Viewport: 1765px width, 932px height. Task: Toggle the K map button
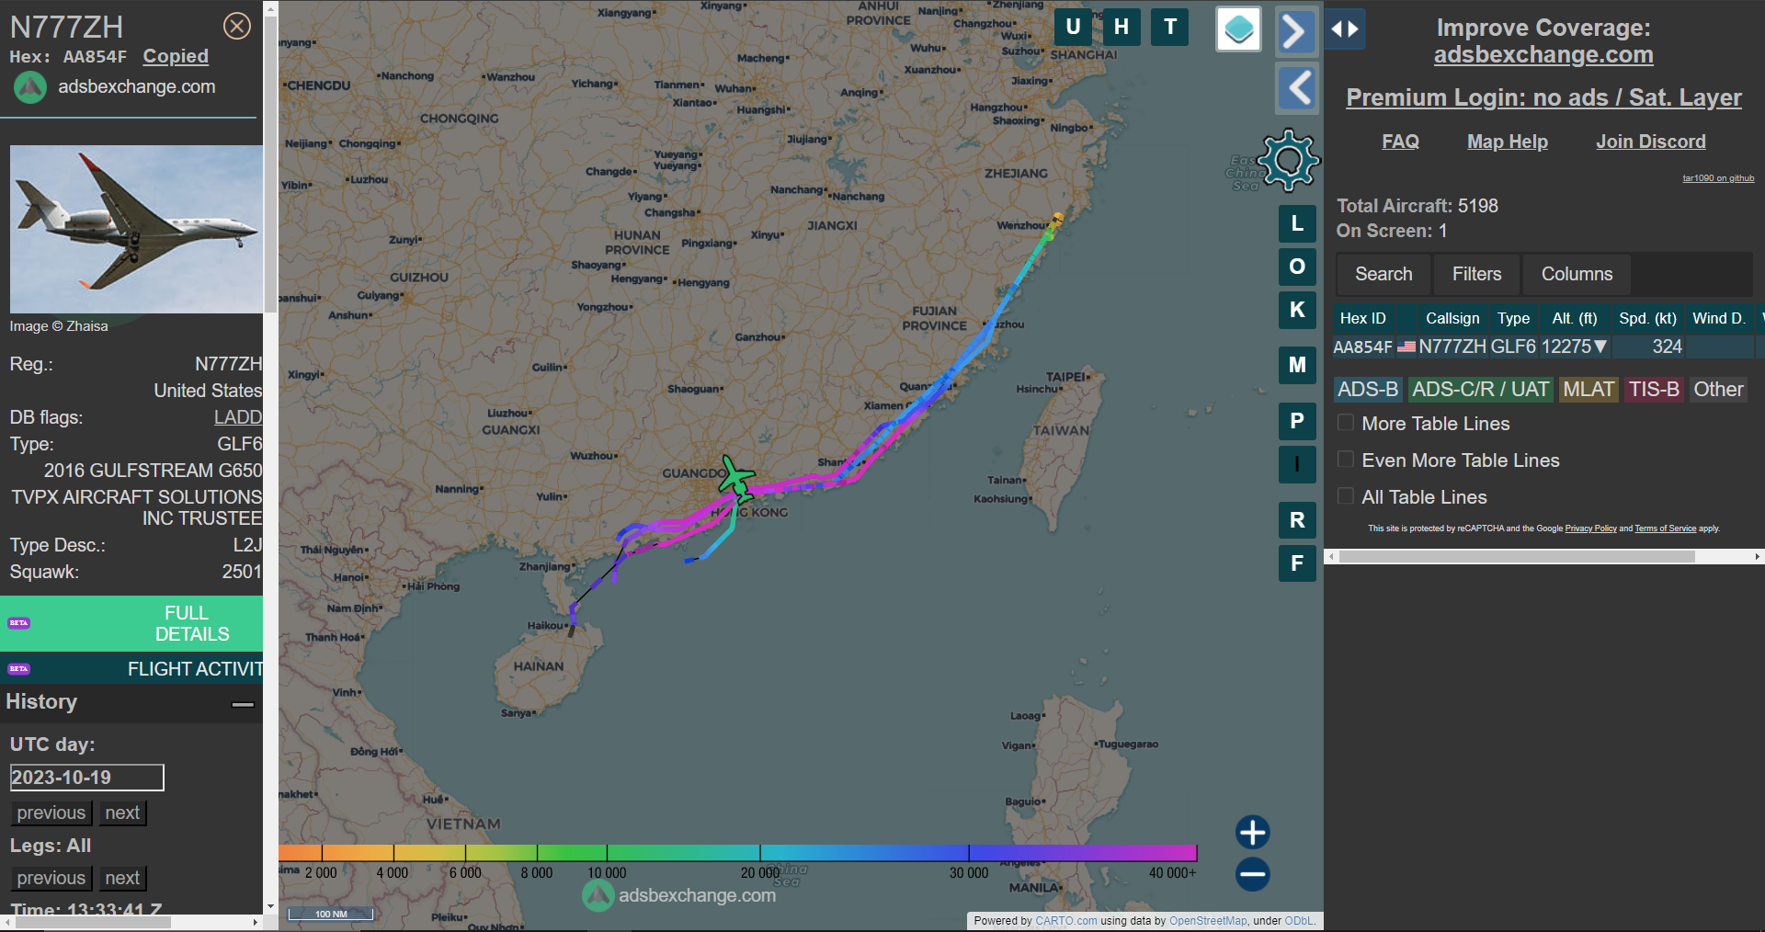[1297, 310]
